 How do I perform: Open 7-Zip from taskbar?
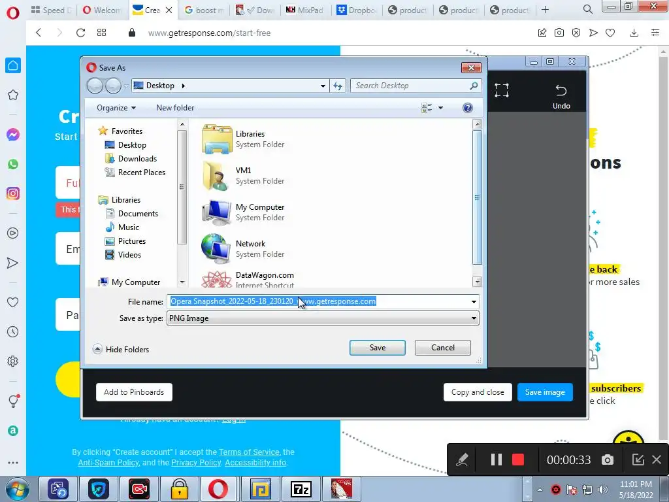click(301, 489)
